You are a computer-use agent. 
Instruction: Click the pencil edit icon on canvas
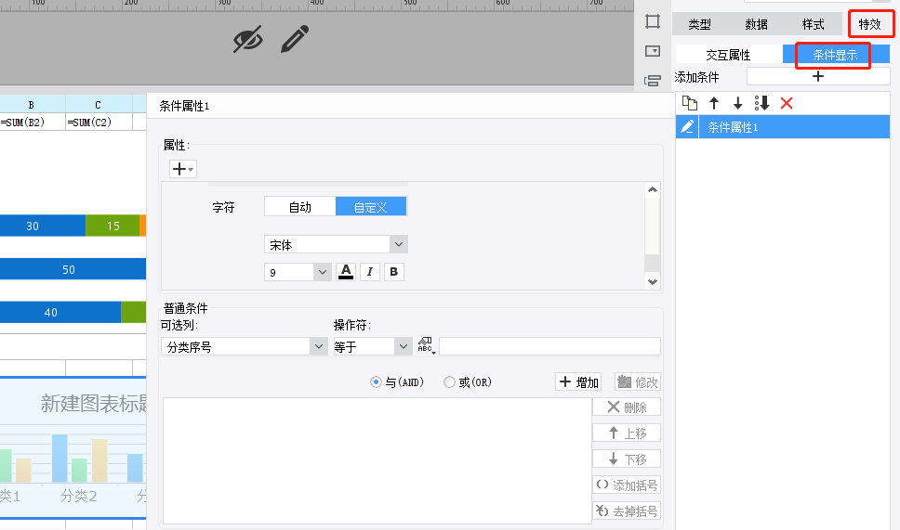pos(295,39)
